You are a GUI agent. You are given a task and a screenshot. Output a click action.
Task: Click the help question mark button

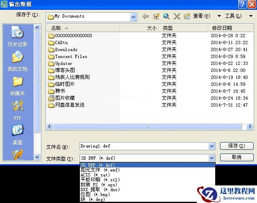point(242,4)
